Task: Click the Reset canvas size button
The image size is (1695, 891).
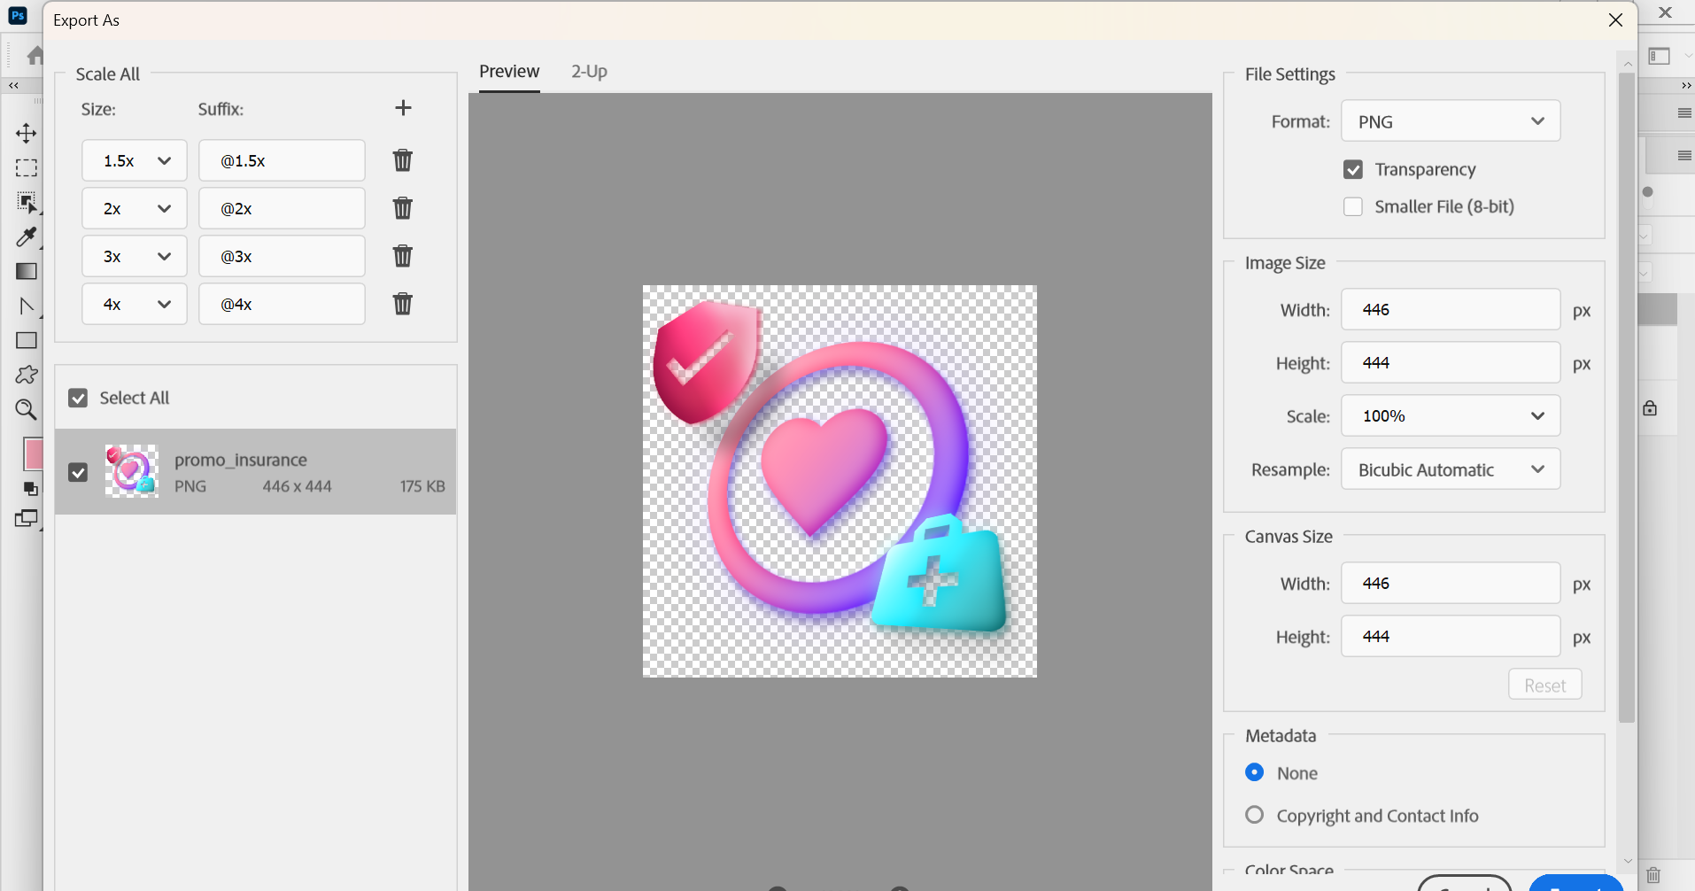Action: (x=1544, y=685)
